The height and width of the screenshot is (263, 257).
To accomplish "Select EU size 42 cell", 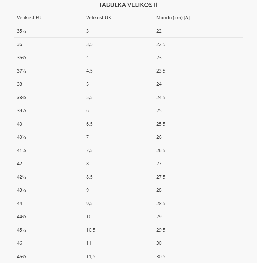I will [x=20, y=164].
